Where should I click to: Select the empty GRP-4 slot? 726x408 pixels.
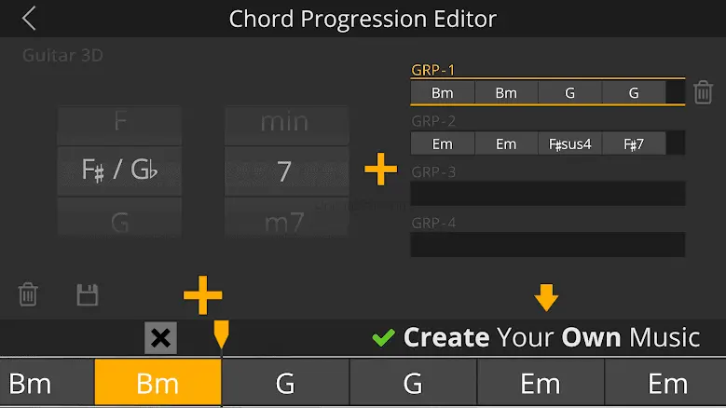pos(547,245)
